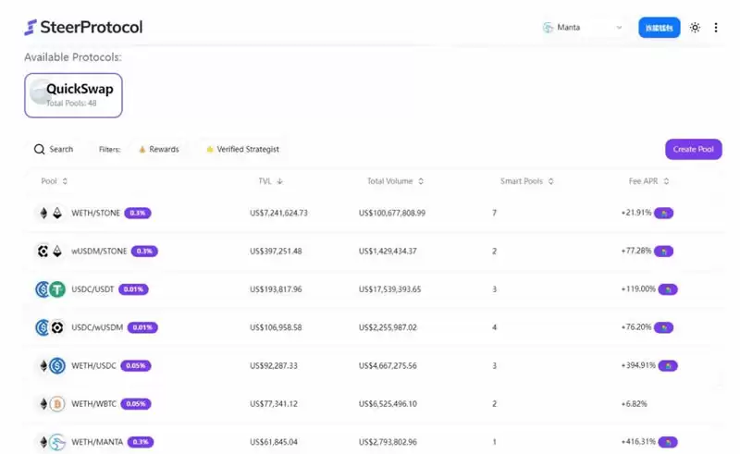This screenshot has width=740, height=454.
Task: Sort the table by TVL column
Action: [270, 181]
